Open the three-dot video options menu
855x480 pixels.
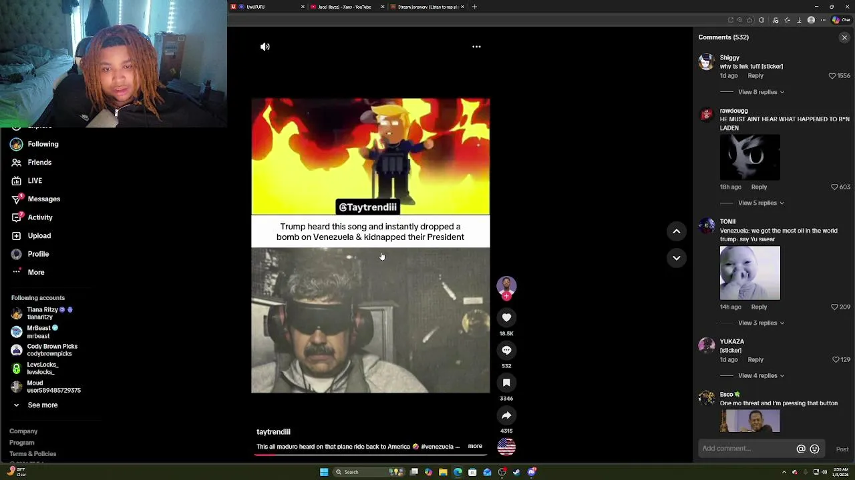(476, 47)
